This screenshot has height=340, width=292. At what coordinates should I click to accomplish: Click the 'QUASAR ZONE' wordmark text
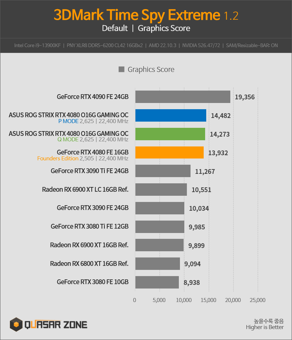56,325
